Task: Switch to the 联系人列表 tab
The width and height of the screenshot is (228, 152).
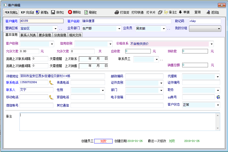Action: [x=28, y=35]
